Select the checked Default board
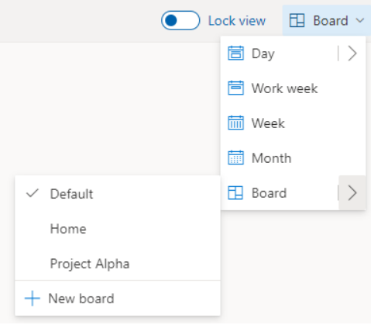Image resolution: width=371 pixels, height=325 pixels. tap(118, 194)
